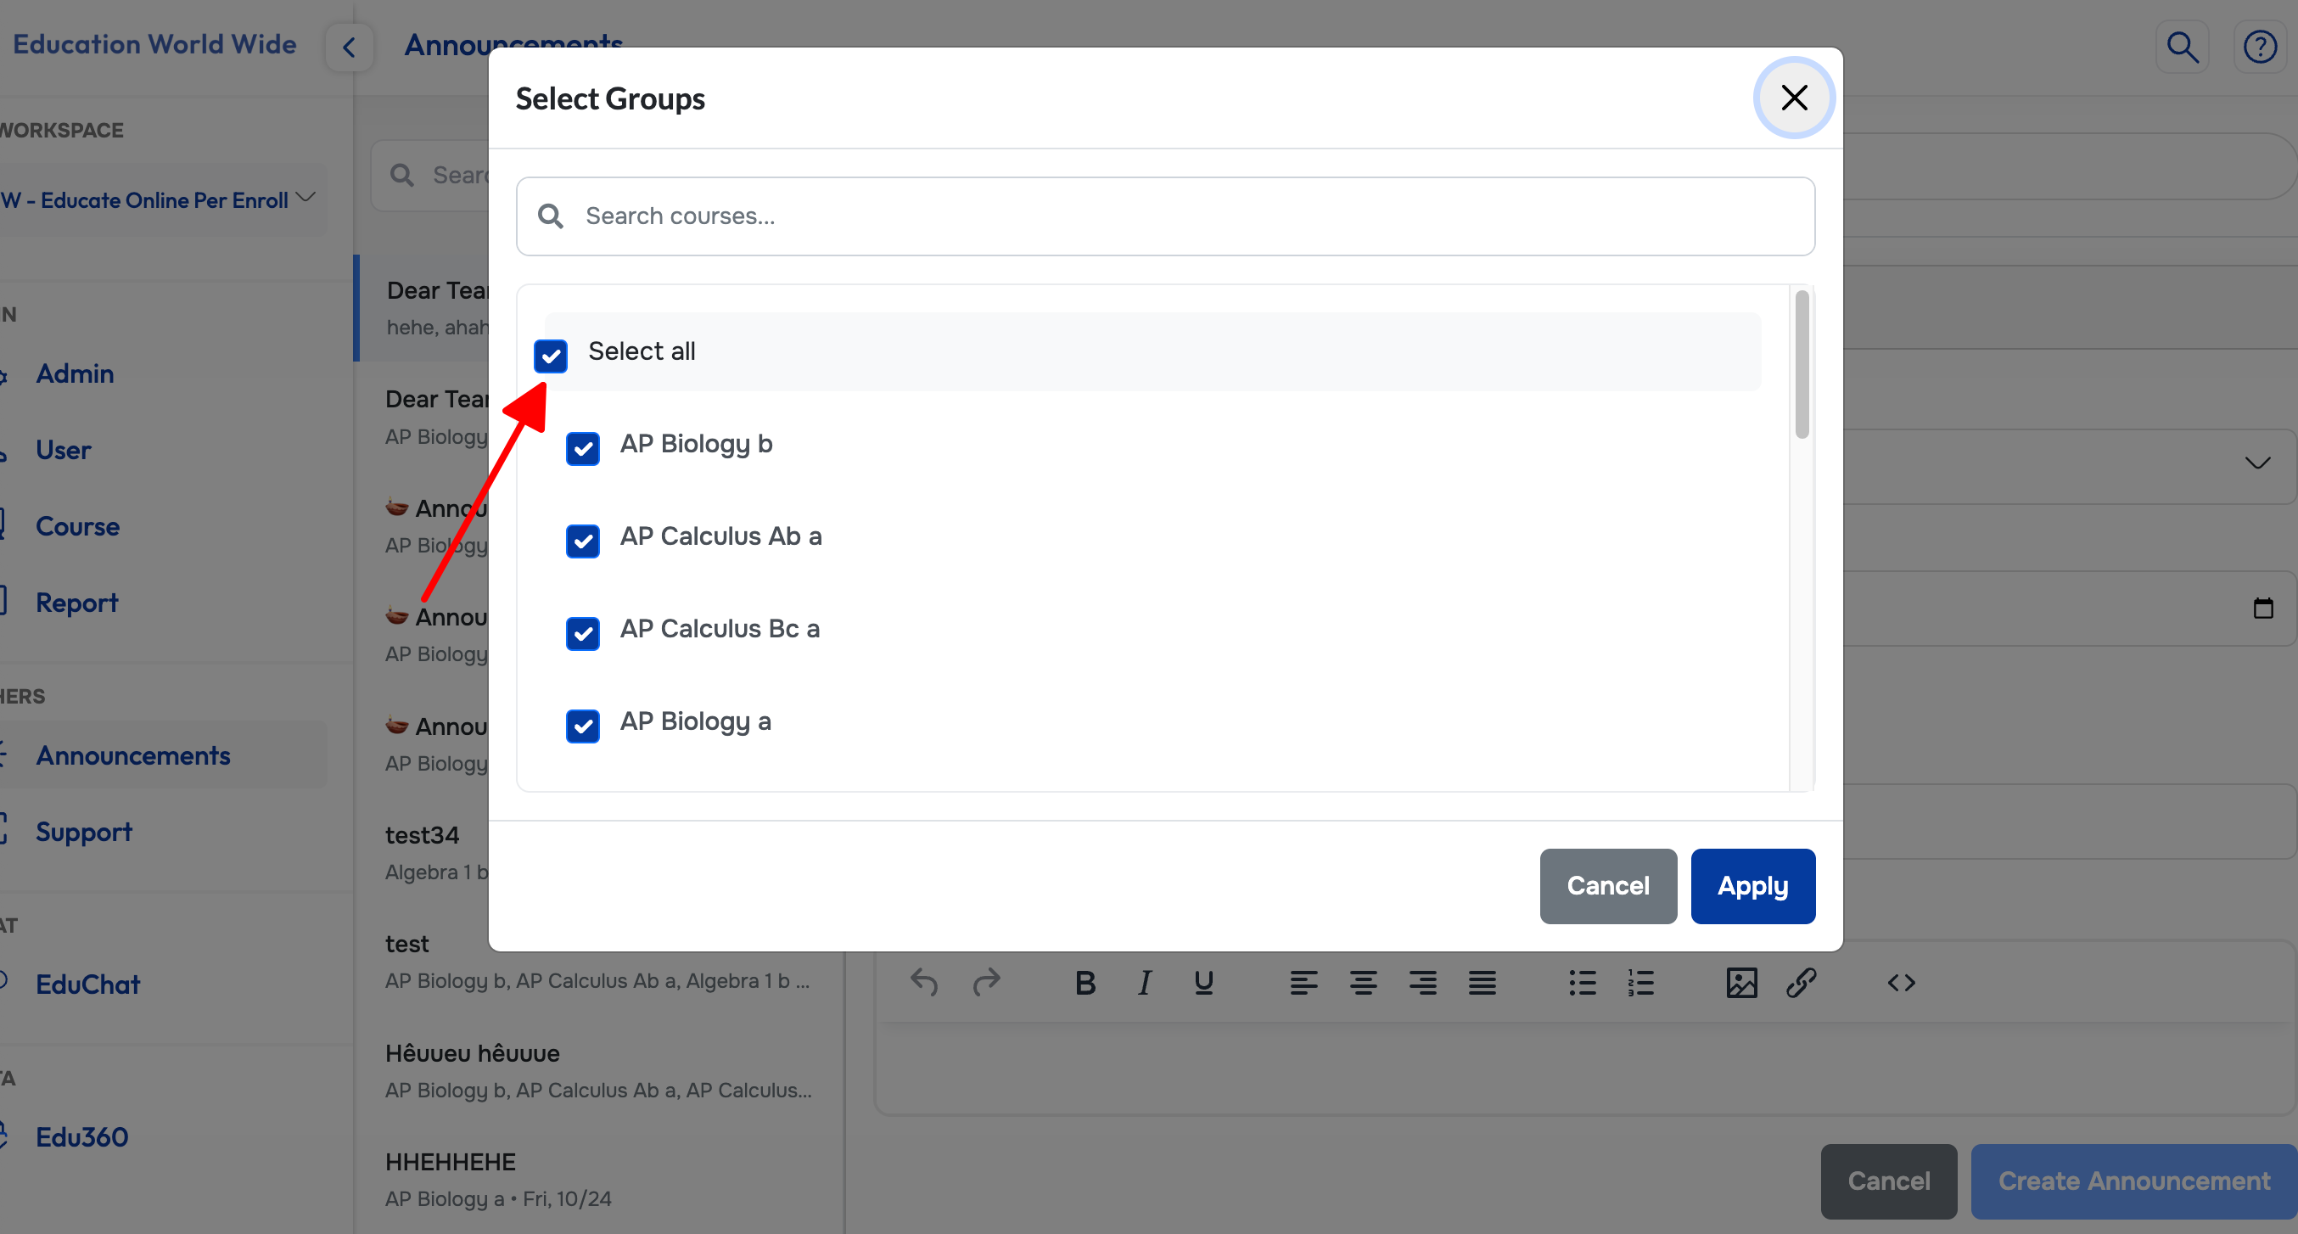Uncheck the Select all checkbox
This screenshot has width=2298, height=1234.
[x=551, y=355]
